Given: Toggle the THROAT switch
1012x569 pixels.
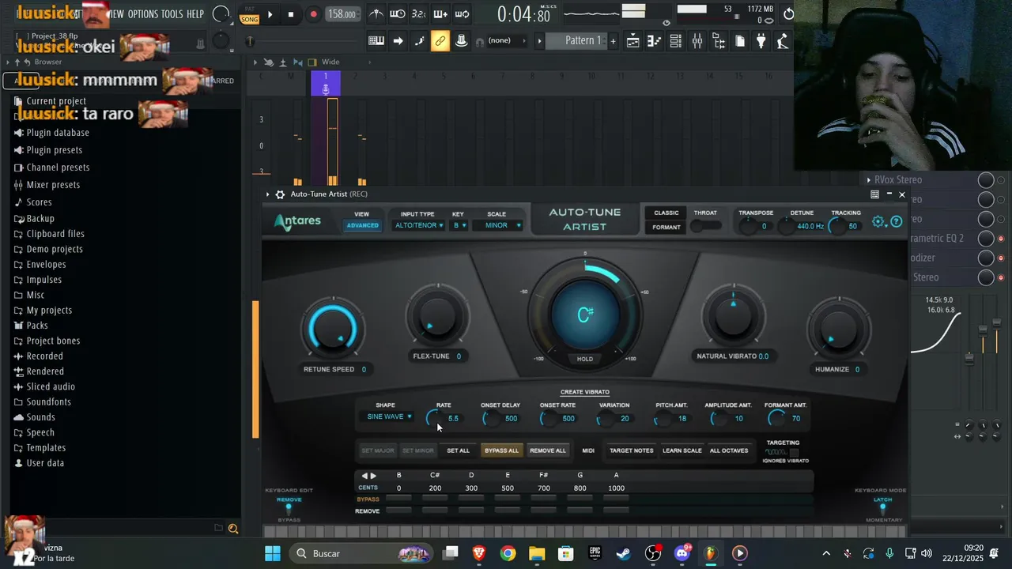Looking at the screenshot, I should (x=705, y=226).
